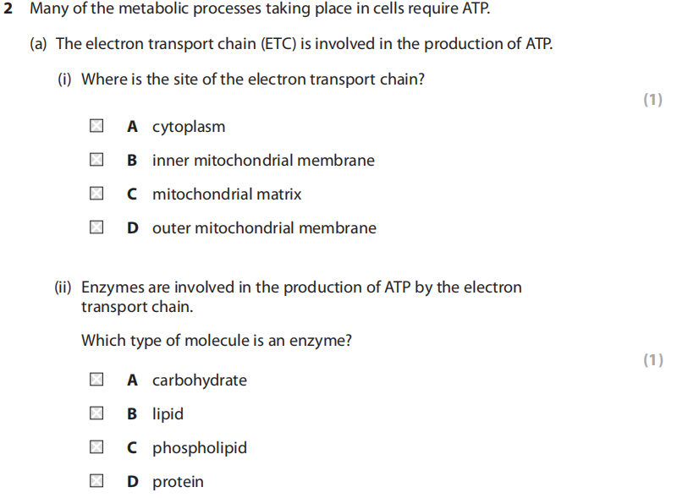Click "Which type of molecule is an enzyme?" text
The height and width of the screenshot is (498, 677).
(217, 341)
